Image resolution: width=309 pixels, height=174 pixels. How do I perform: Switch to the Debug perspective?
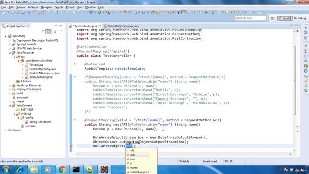(x=300, y=18)
